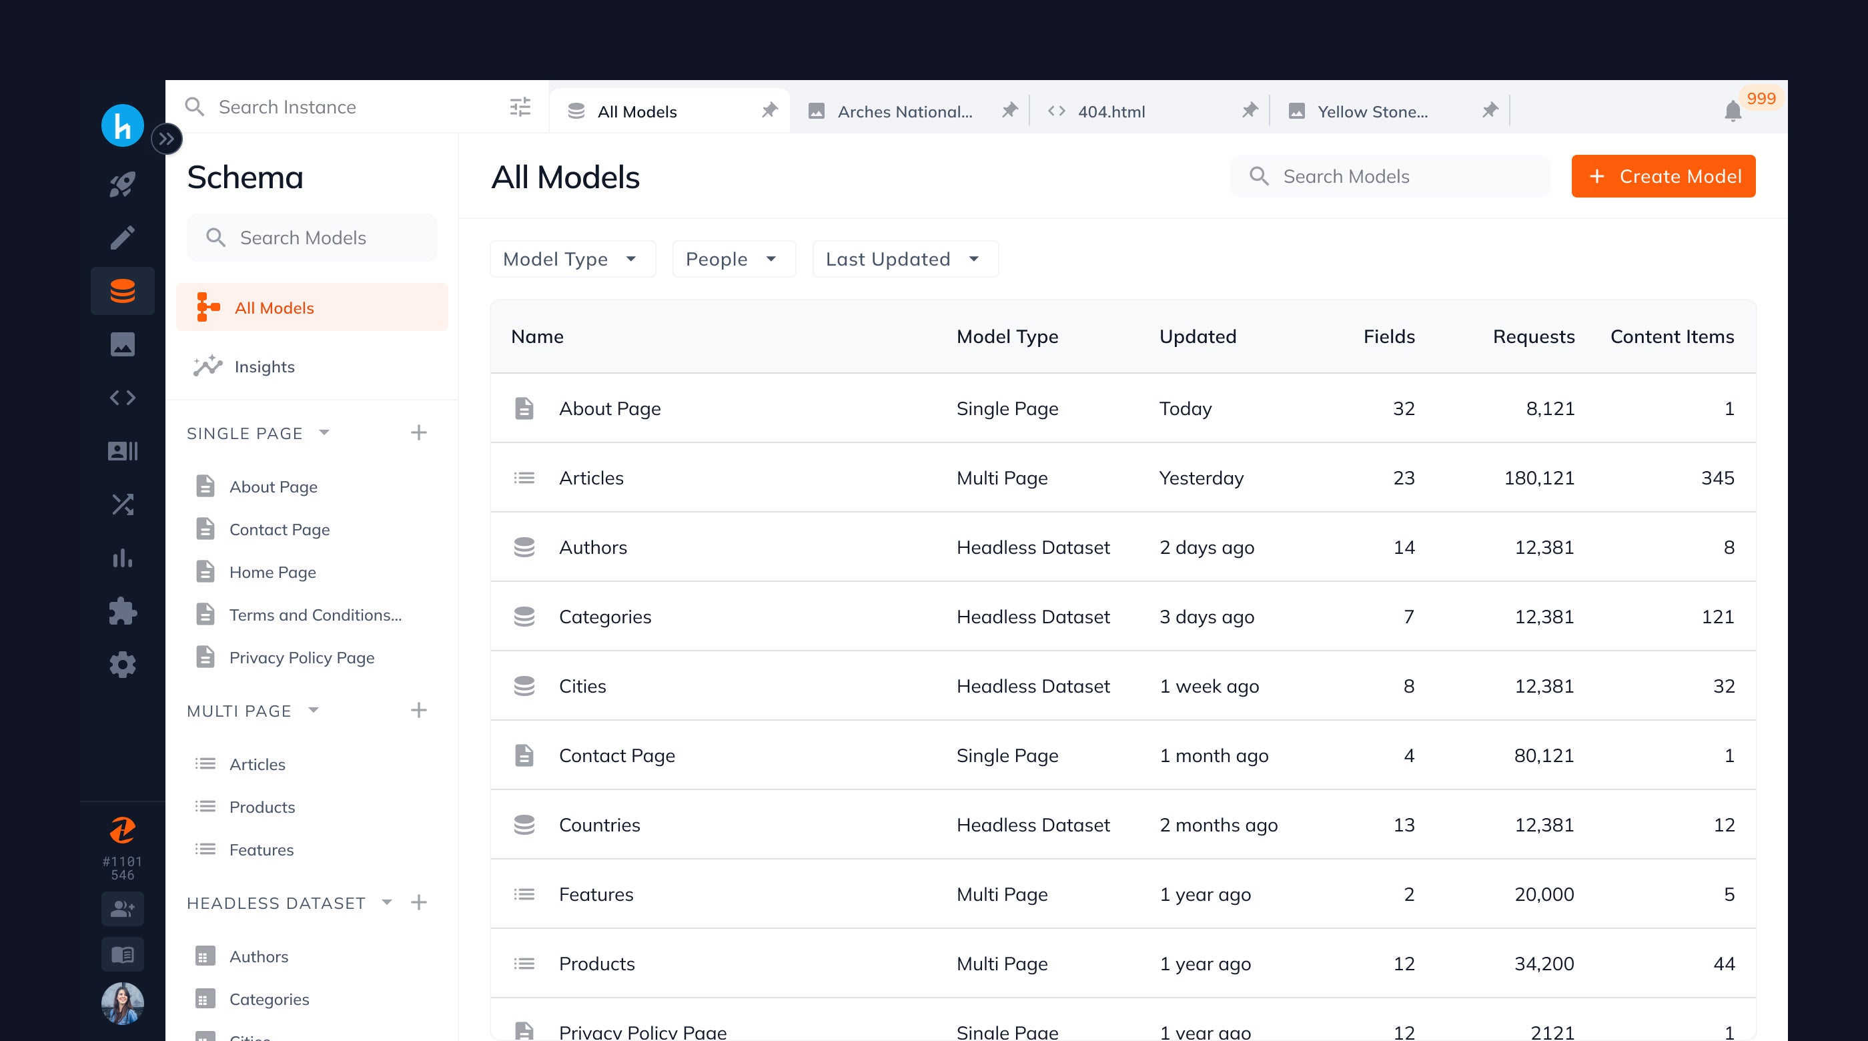The height and width of the screenshot is (1041, 1868).
Task: Click the Create Model button
Action: coord(1663,176)
